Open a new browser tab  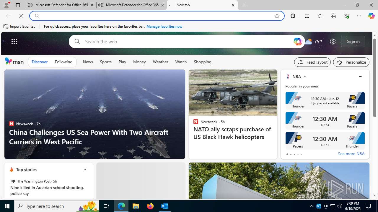coord(244,5)
